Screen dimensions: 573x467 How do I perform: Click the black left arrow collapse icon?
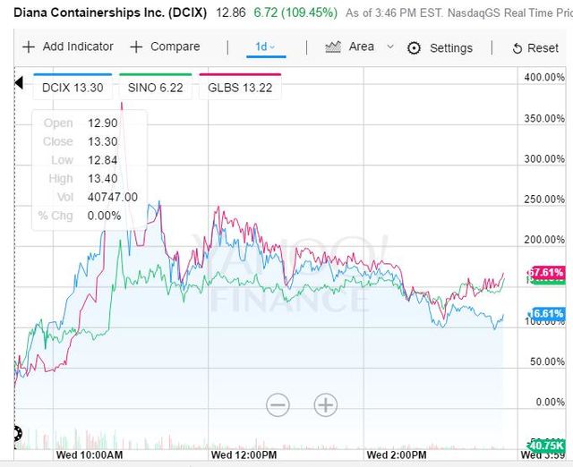click(x=18, y=84)
